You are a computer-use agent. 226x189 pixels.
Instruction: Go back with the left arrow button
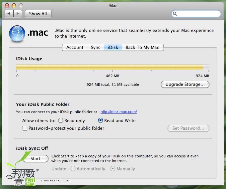tap(9, 14)
